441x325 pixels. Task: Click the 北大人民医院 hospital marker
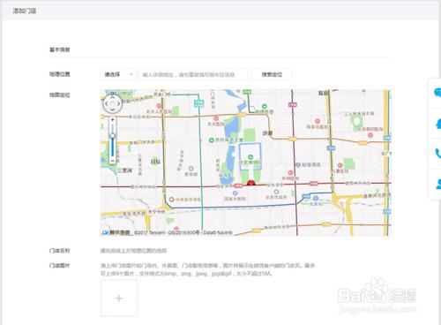pos(159,106)
